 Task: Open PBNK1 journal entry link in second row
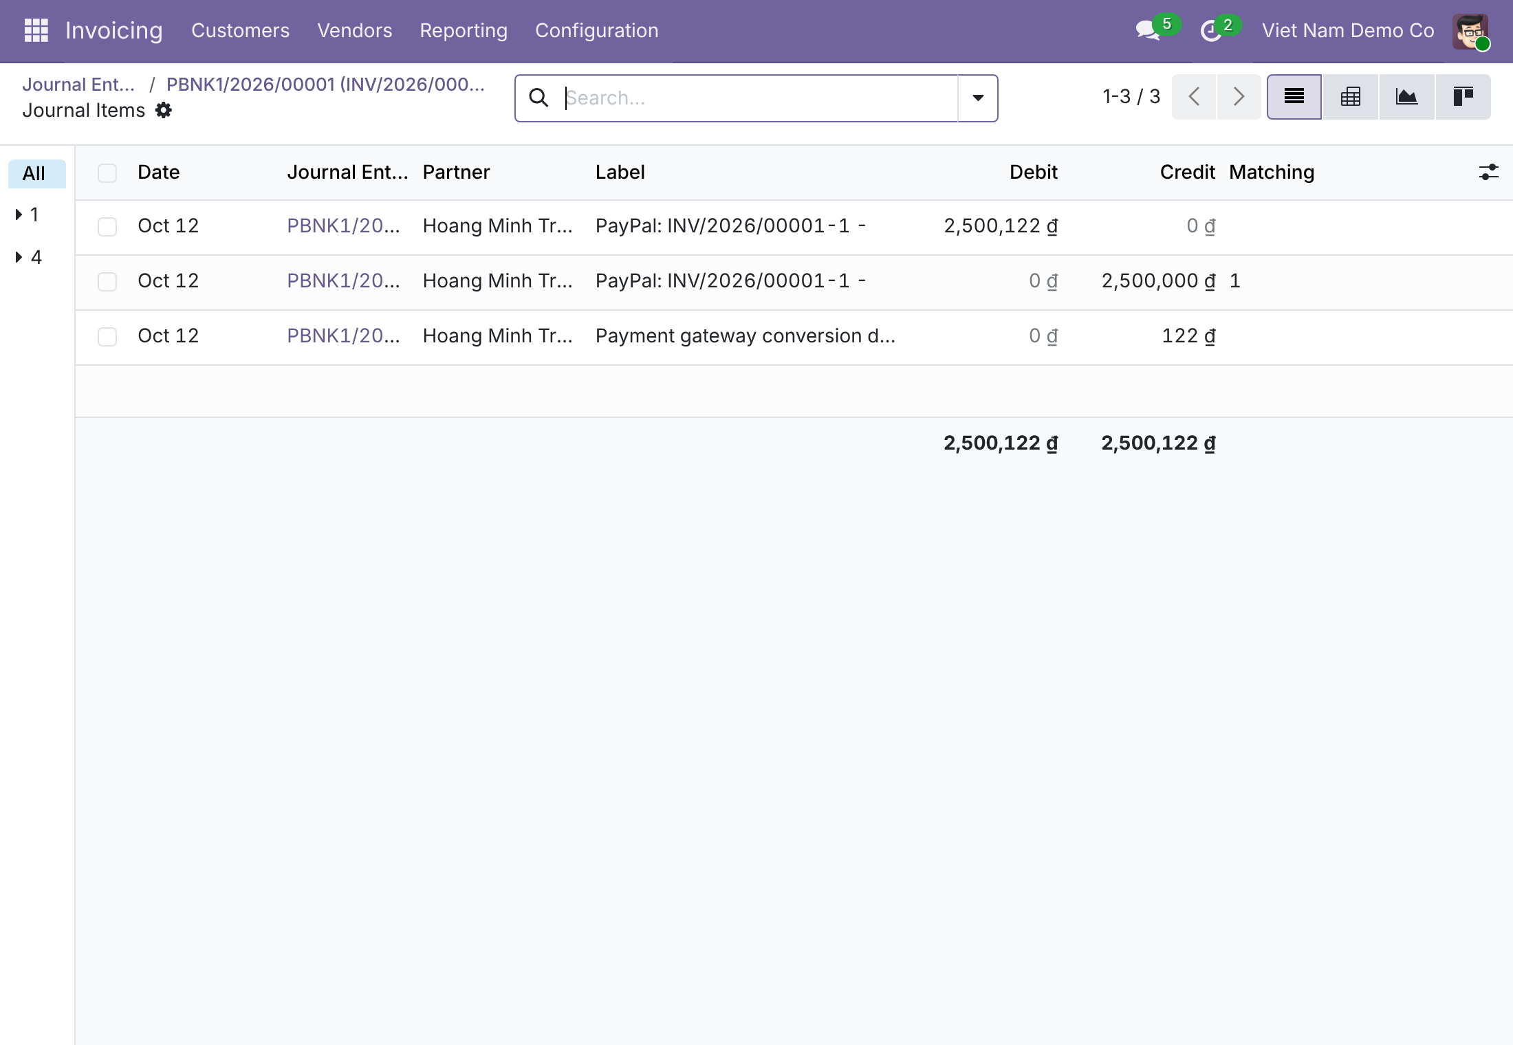343,280
